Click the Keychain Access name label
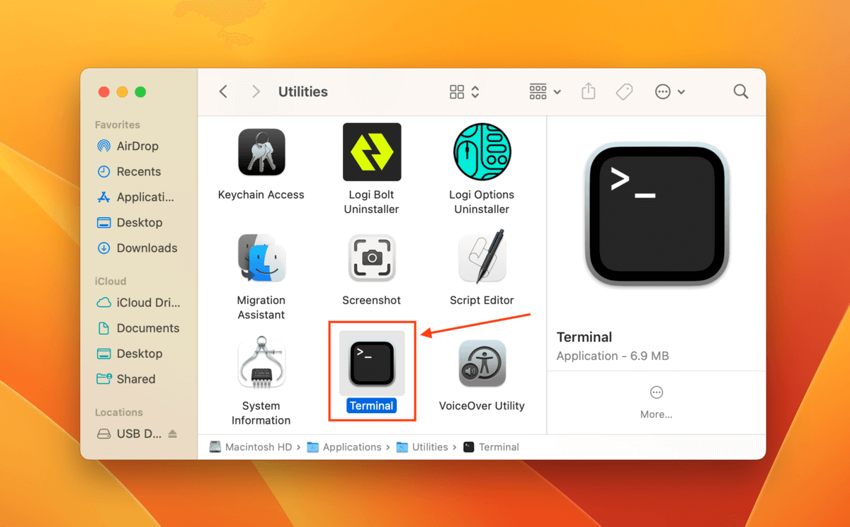 pyautogui.click(x=261, y=195)
